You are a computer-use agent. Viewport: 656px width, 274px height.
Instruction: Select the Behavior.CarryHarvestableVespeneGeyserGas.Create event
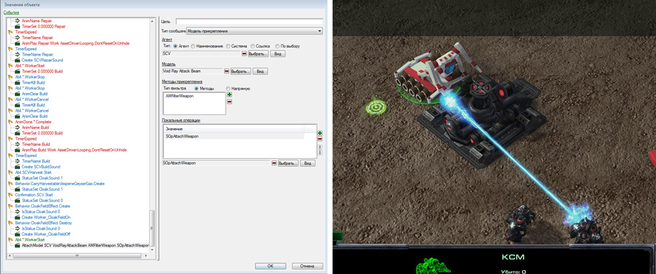pos(60,184)
